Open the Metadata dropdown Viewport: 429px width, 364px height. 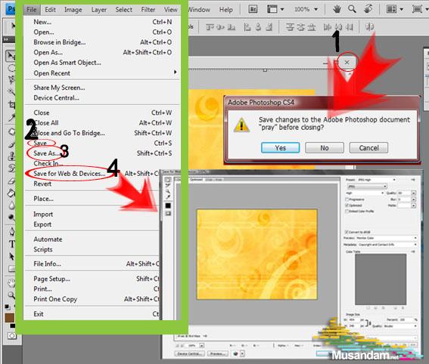(387, 245)
